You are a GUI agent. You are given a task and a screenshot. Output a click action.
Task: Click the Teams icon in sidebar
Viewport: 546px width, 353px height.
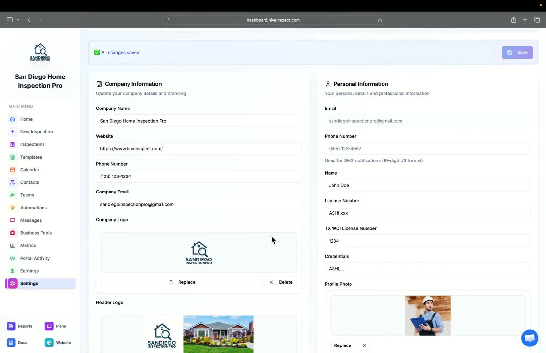[13, 195]
